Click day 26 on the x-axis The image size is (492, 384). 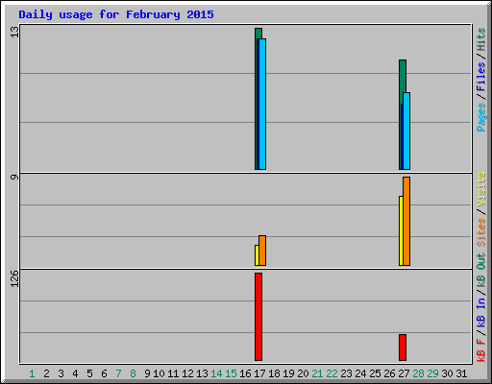pos(389,373)
